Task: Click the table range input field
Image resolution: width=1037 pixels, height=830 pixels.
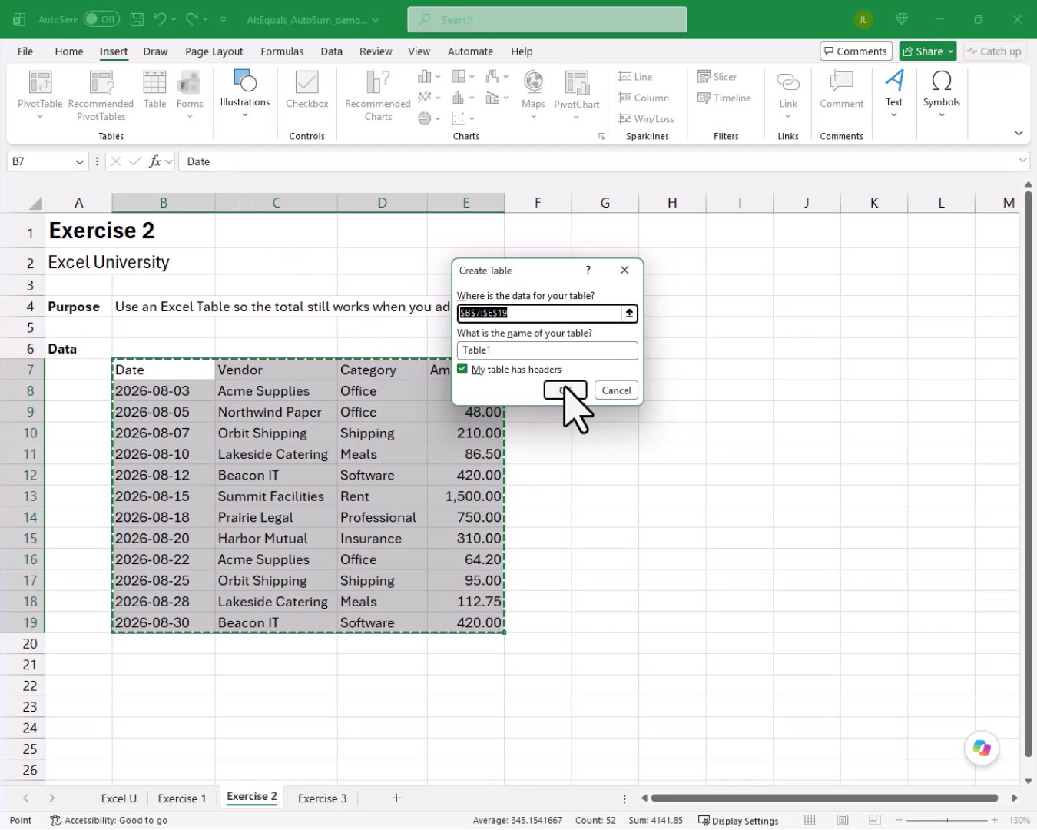Action: click(x=540, y=313)
